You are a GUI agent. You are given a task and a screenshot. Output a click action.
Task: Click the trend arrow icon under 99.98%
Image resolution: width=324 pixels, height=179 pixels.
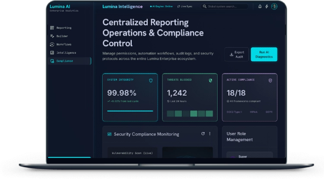click(108, 101)
